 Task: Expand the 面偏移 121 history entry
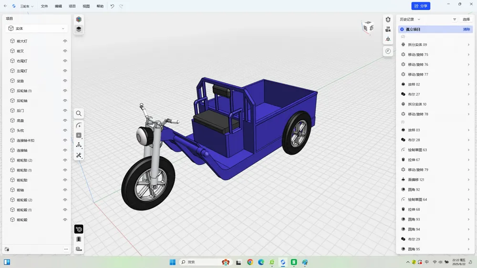(x=468, y=180)
